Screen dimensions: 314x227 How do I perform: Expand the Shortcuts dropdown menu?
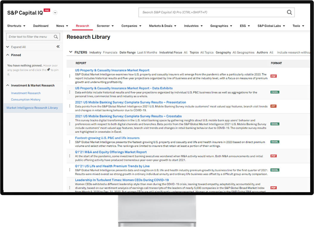pos(16,26)
